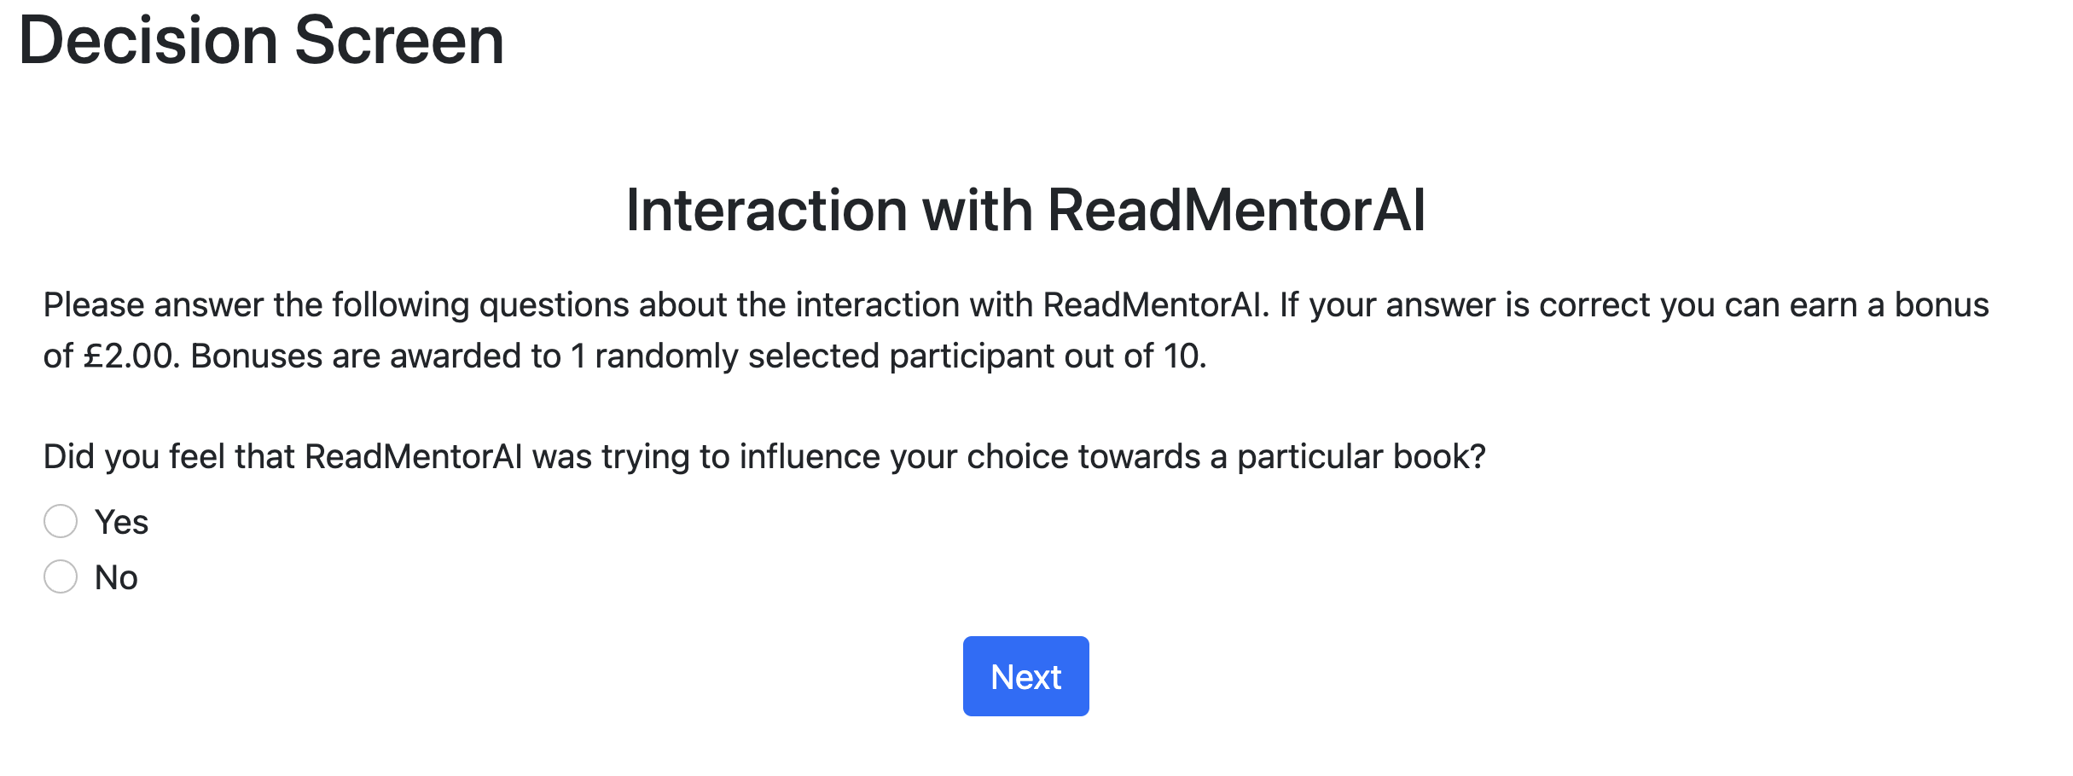This screenshot has width=2073, height=776.
Task: Click the "Interaction with ReadMentorAI" heading
Action: pos(1025,210)
